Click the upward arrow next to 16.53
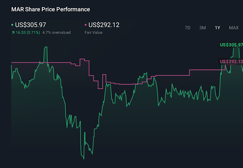The width and height of the screenshot is (243, 168). [13, 32]
